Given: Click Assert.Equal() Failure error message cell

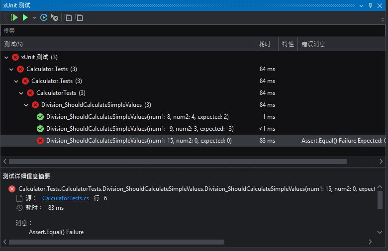Looking at the screenshot, I should pos(343,141).
